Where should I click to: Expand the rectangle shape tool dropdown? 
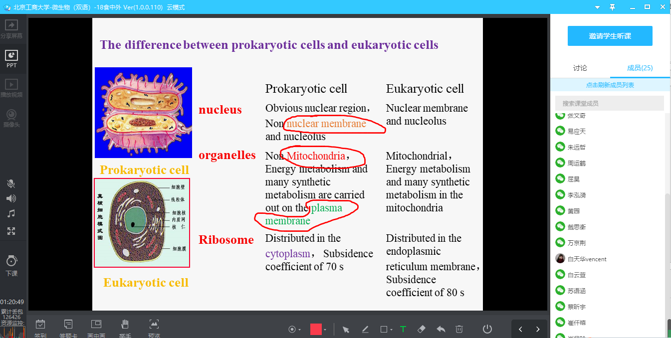point(392,330)
